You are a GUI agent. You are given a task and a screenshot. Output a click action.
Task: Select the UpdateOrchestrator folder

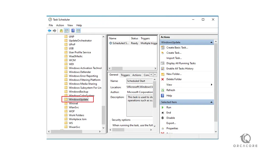pos(80,41)
